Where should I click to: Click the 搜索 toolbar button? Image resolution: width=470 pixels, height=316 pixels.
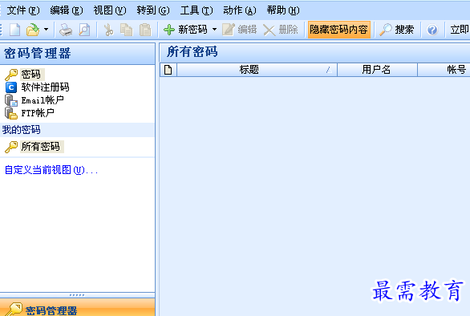tap(396, 30)
